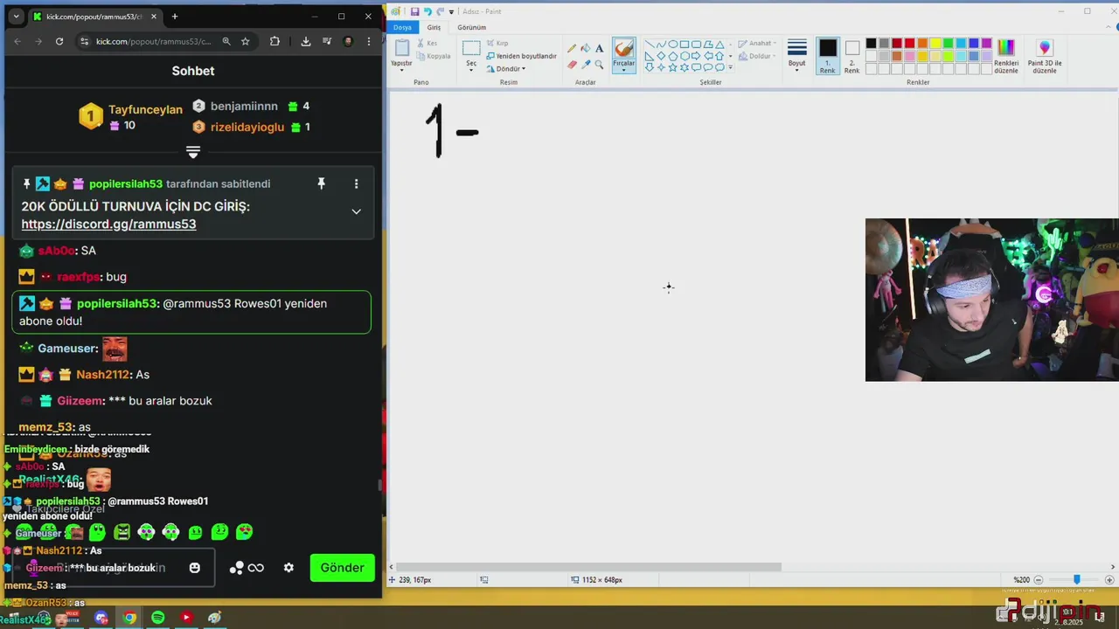Select the Eraser tool in Paint

(572, 65)
